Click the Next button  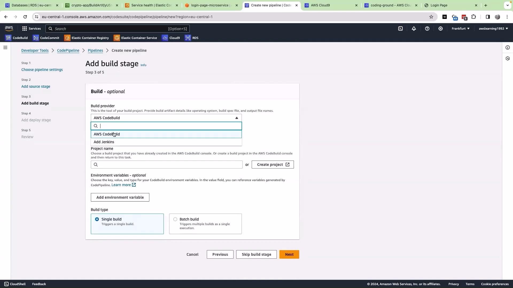point(289,254)
